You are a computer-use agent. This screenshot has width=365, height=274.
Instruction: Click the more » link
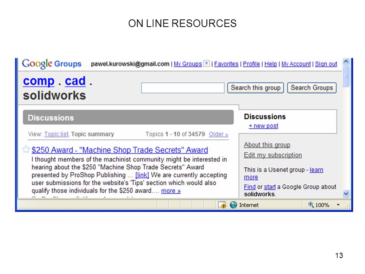pos(171,191)
